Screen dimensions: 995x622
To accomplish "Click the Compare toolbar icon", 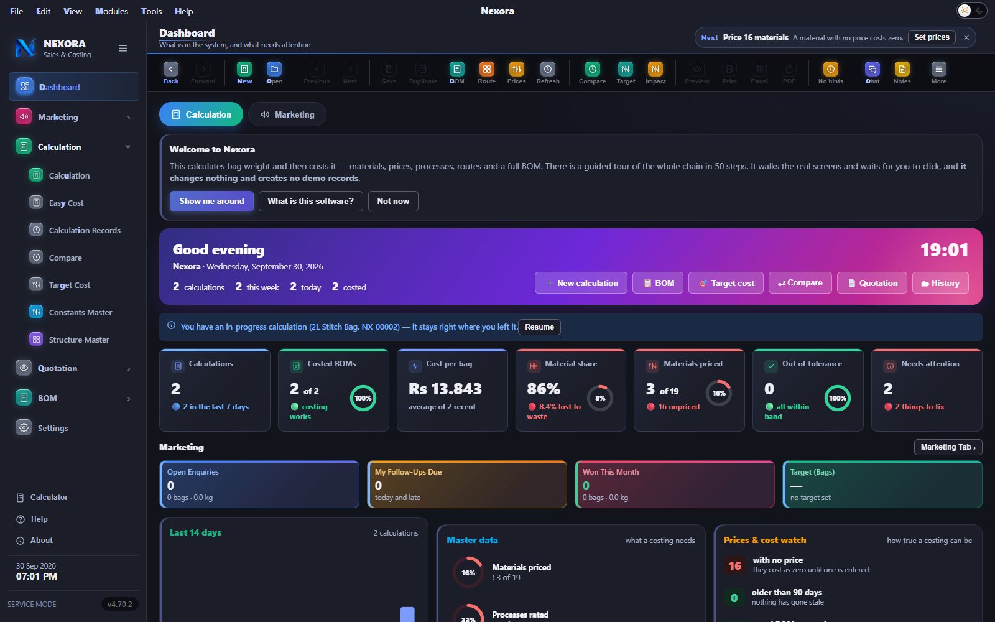I will click(x=593, y=73).
